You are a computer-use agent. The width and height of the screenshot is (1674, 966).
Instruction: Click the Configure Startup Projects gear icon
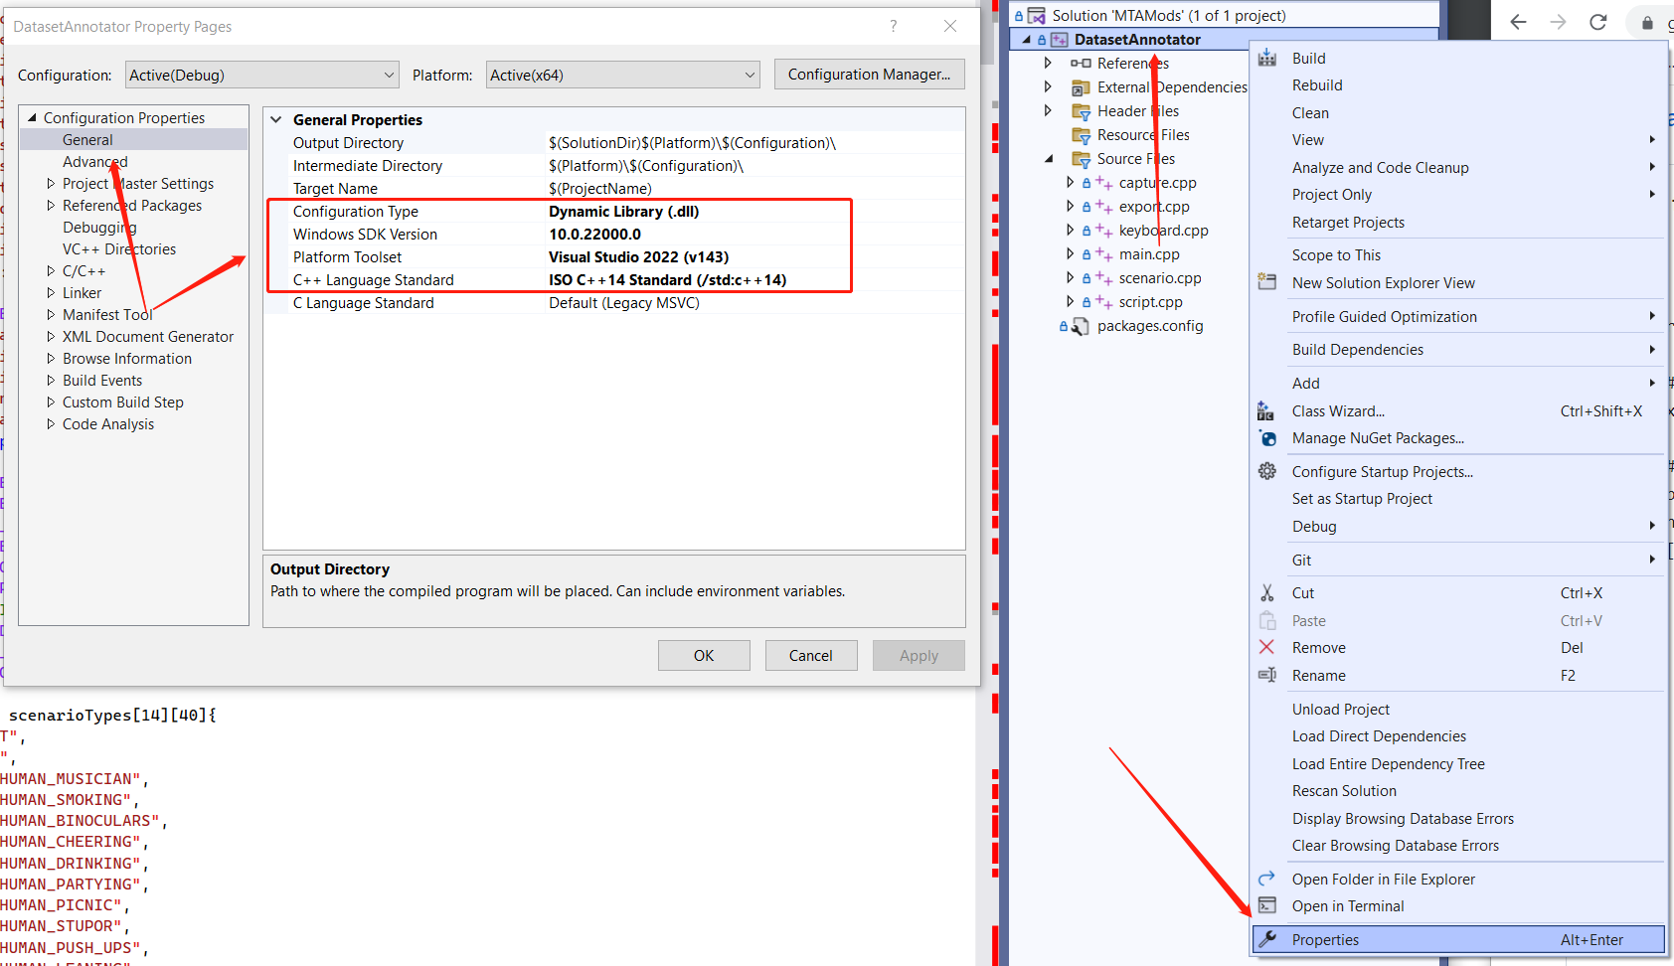[x=1267, y=471]
